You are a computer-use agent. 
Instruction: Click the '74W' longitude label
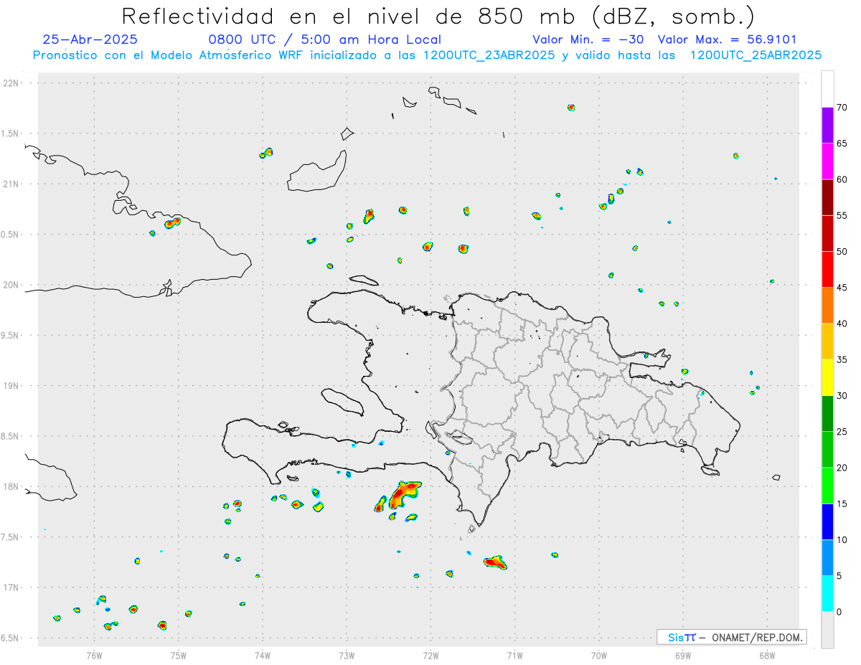tap(263, 655)
